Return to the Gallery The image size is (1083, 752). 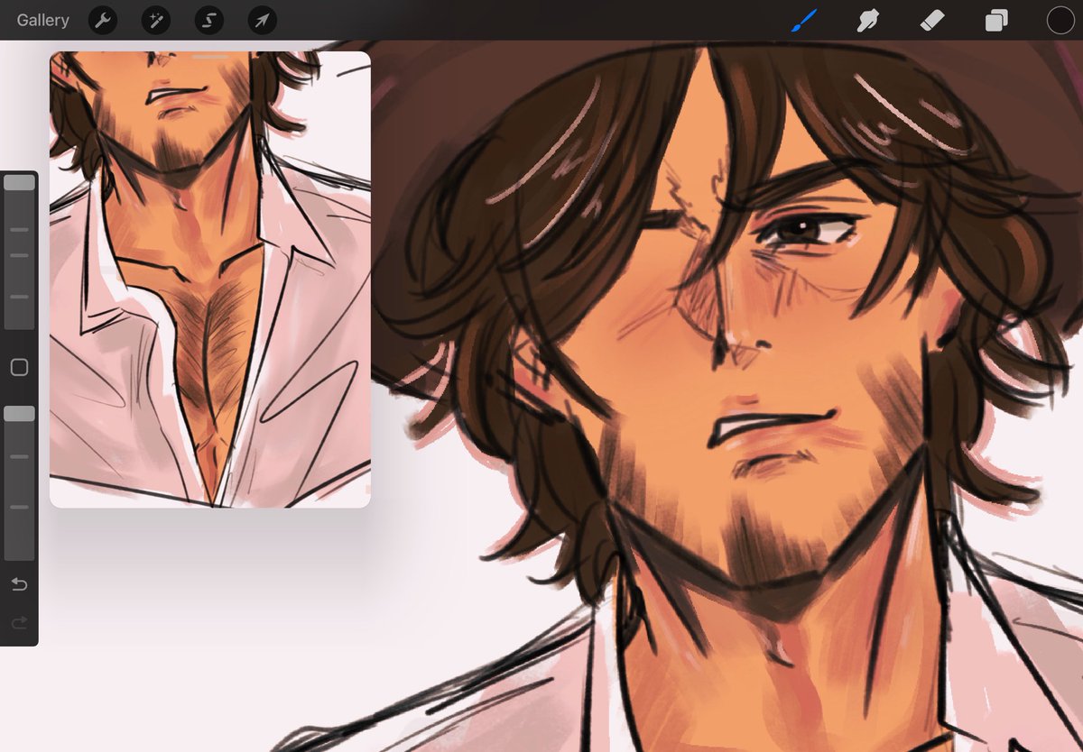pyautogui.click(x=42, y=20)
